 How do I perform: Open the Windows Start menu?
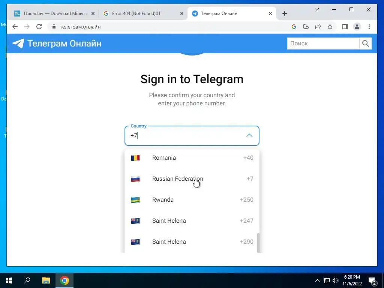click(9, 280)
